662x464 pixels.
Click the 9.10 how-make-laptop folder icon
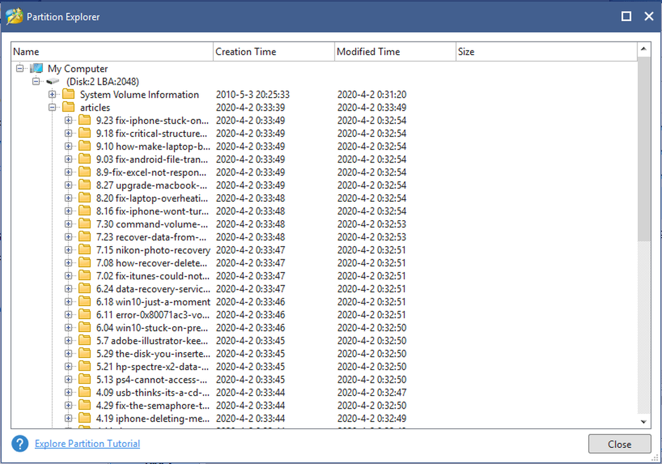(84, 146)
